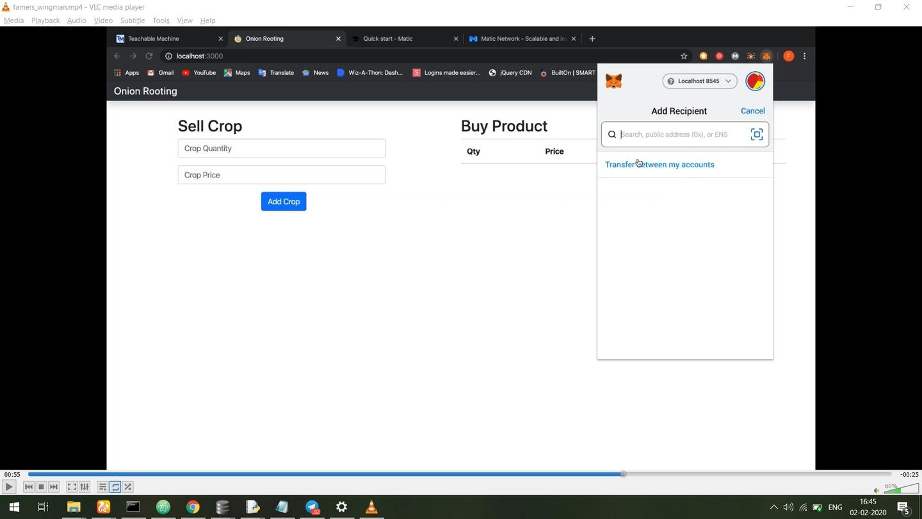Open the command prompt taskbar icon
The image size is (922, 519).
pos(133,507)
